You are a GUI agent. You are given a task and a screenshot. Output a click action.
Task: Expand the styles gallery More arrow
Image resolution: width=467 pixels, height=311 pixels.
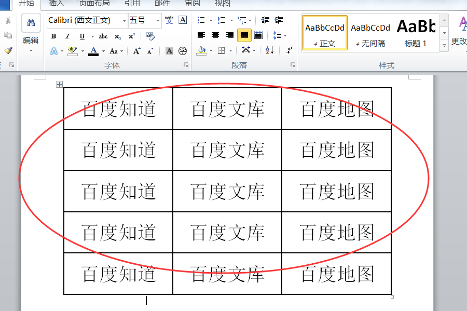point(444,46)
